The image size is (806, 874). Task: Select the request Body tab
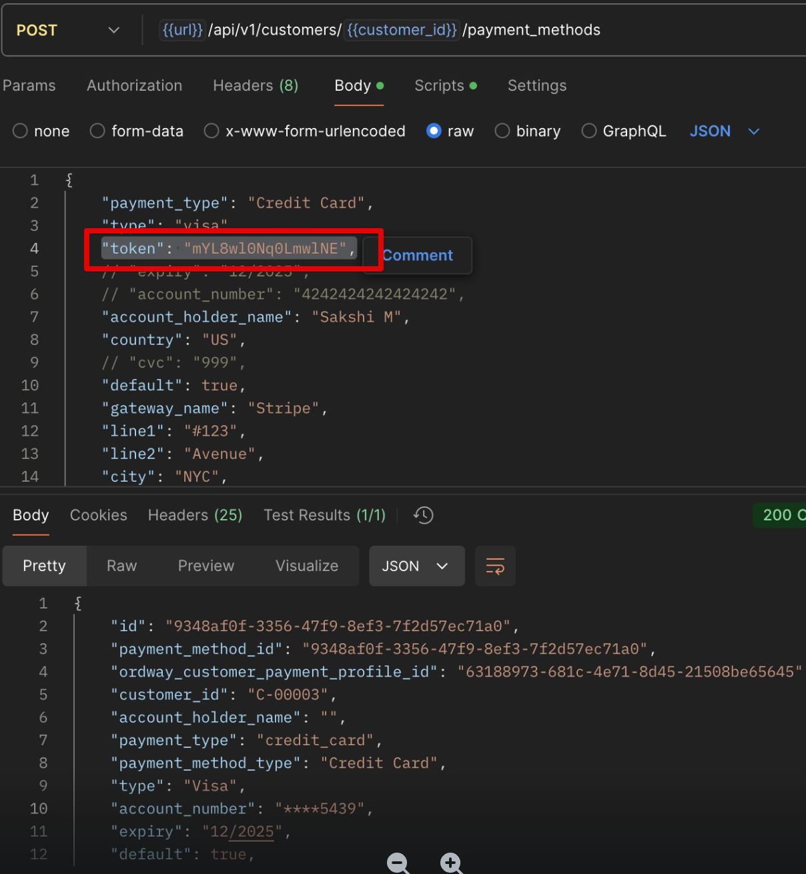point(359,85)
